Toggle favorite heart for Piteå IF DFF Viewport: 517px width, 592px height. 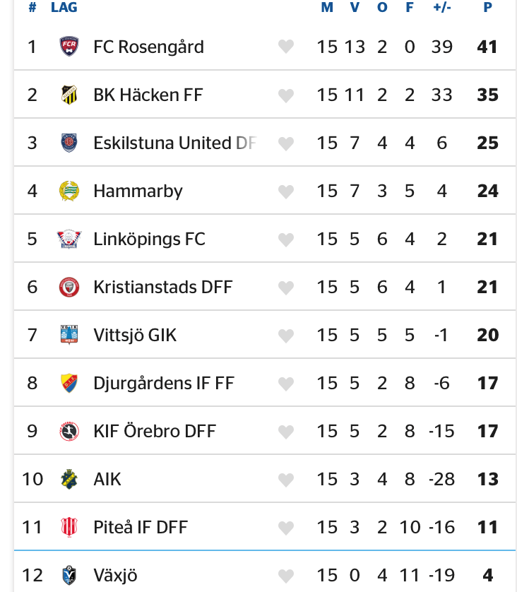click(x=285, y=528)
